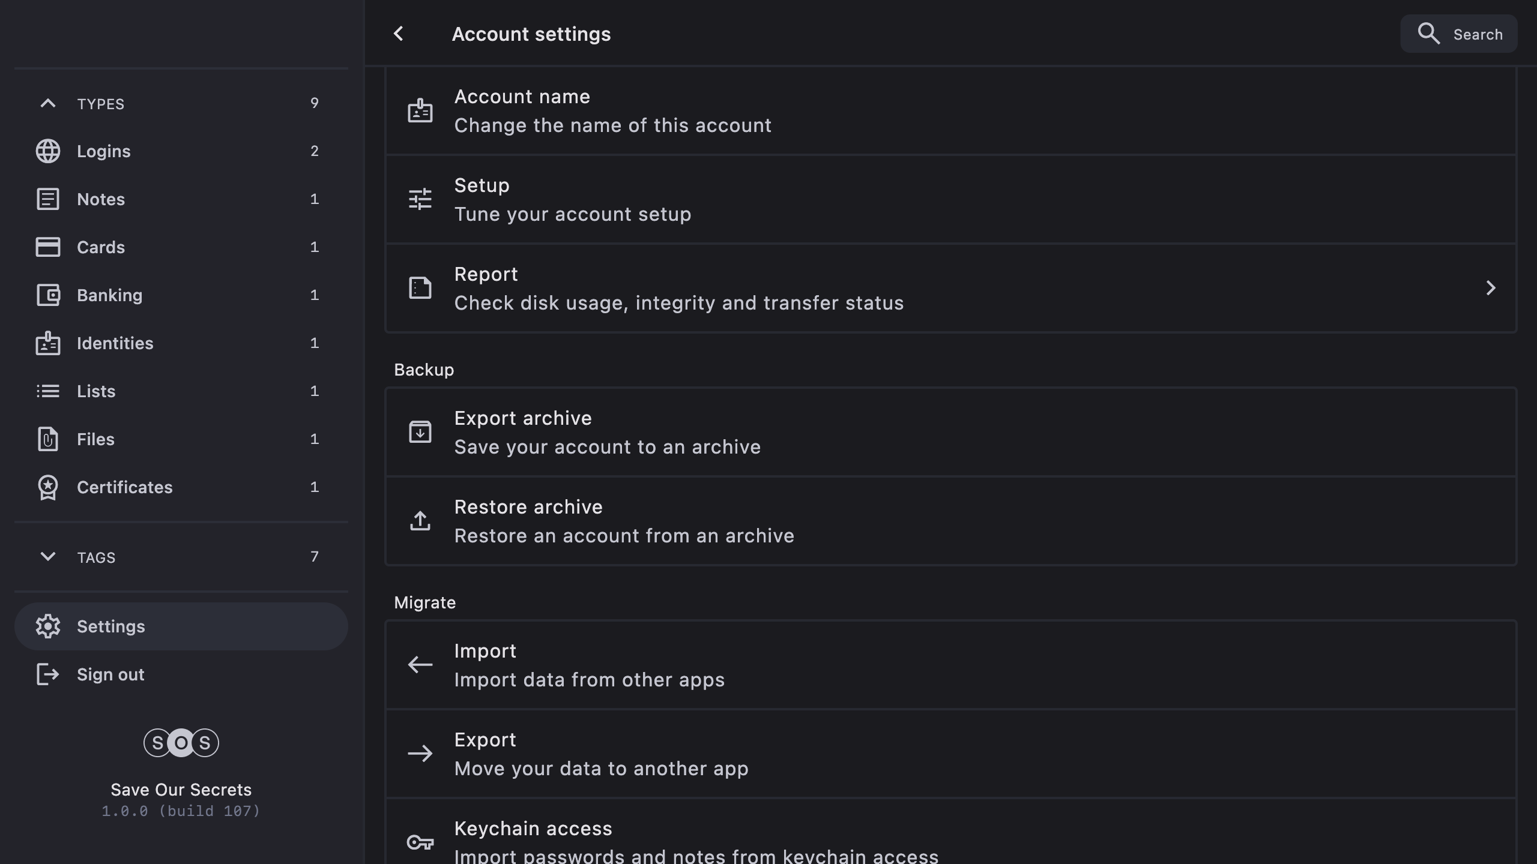
Task: Sign out of the account
Action: [x=110, y=674]
